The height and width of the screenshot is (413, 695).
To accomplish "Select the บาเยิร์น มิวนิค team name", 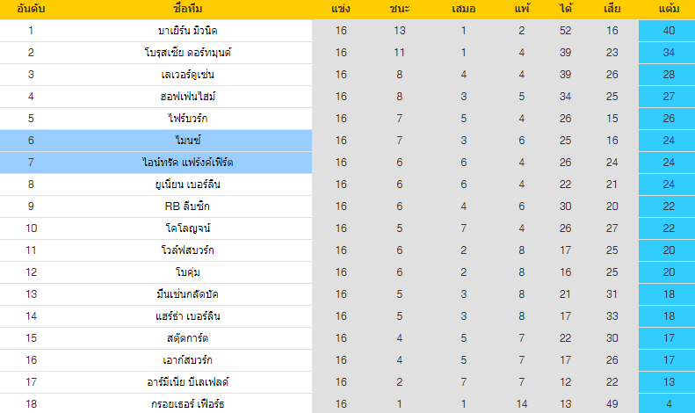I will tap(187, 31).
